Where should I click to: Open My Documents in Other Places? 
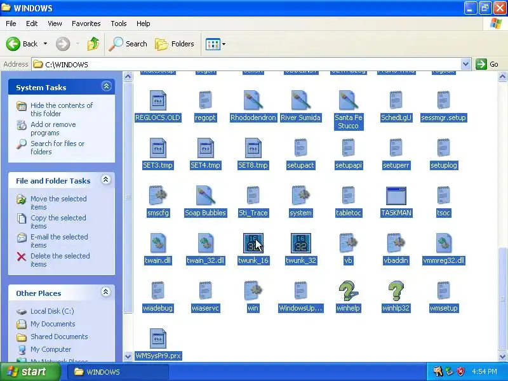(53, 324)
